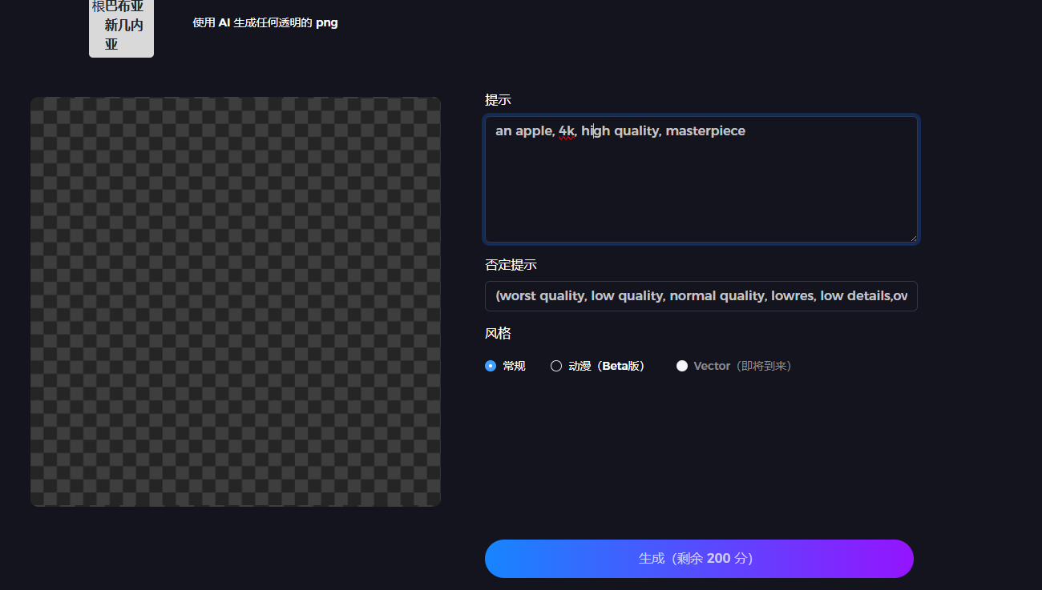This screenshot has height=590, width=1042.
Task: Select the 常规 style radio button
Action: click(x=491, y=366)
